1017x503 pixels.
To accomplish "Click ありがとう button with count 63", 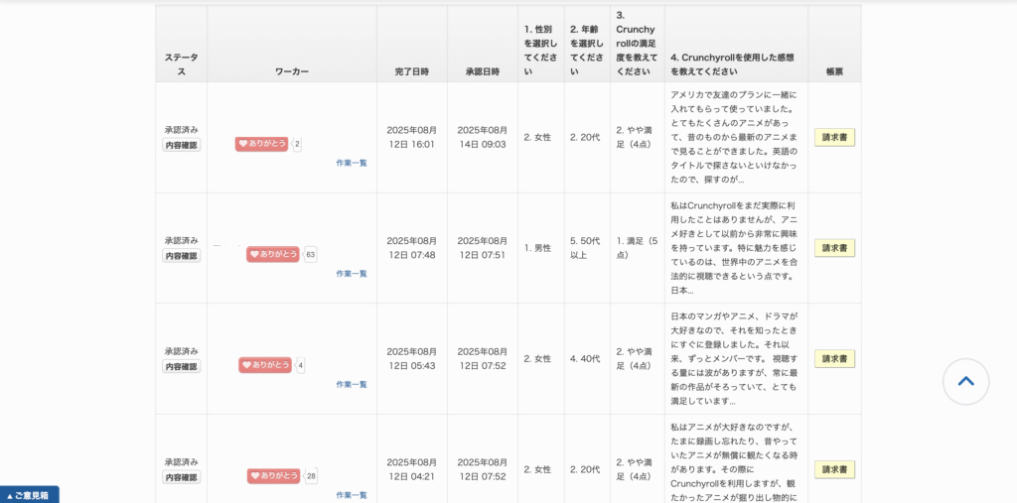I will point(272,254).
